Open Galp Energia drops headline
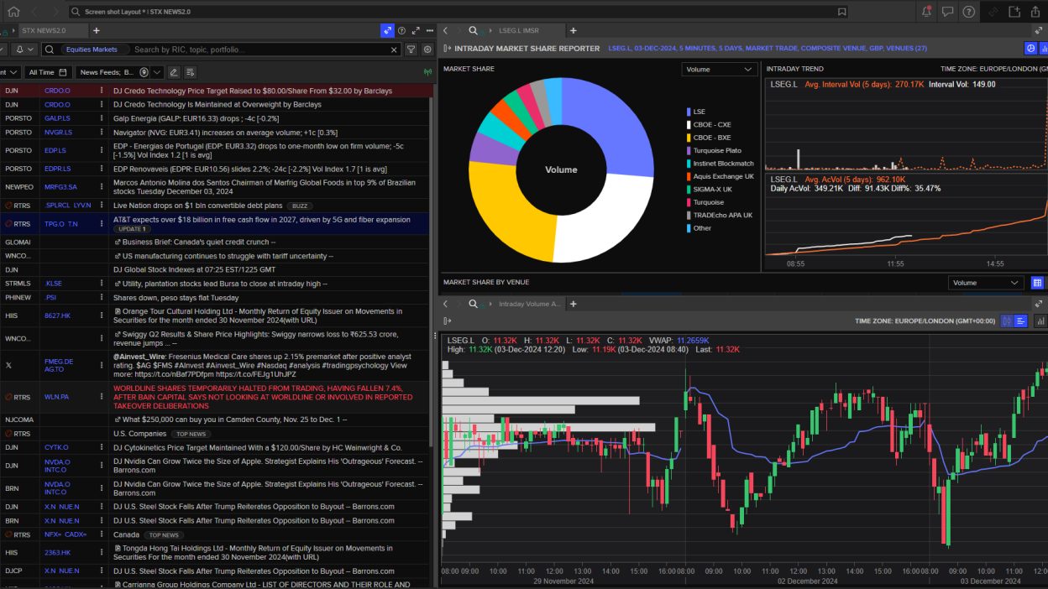The height and width of the screenshot is (589, 1048). click(197, 118)
